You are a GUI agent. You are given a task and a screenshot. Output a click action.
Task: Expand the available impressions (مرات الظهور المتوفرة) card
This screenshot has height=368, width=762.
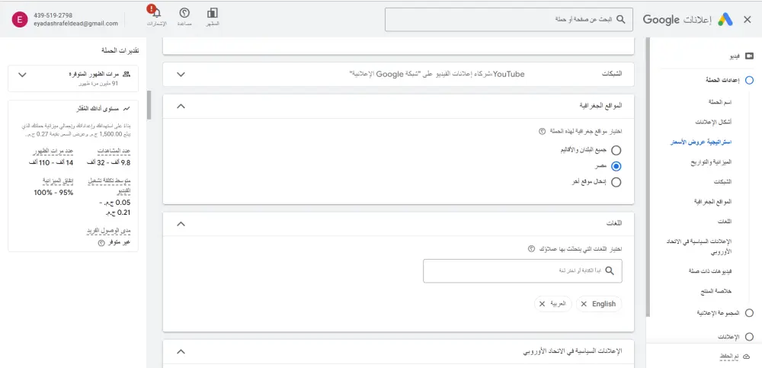coord(21,75)
